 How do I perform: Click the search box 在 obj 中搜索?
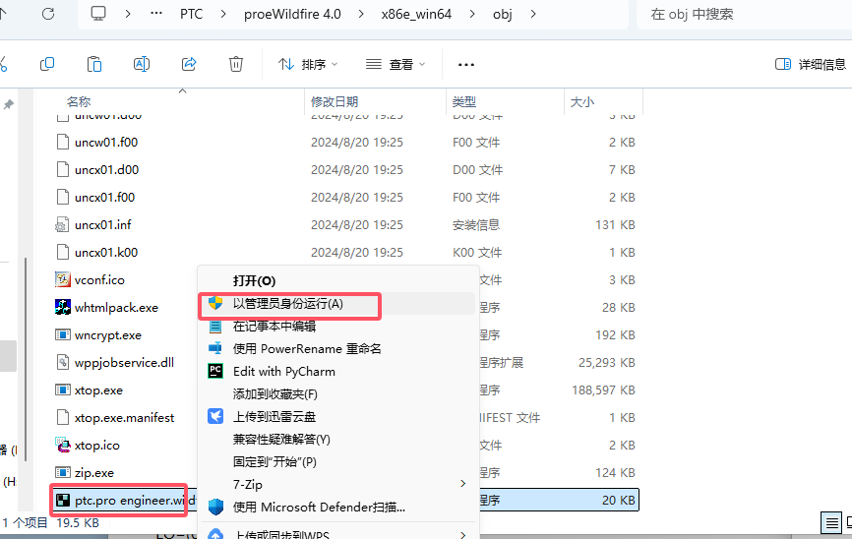744,14
